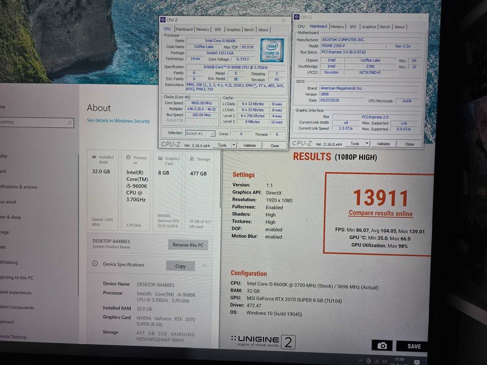Open Remote Desktop in Settings sidebar
This screenshot has width=487, height=365.
[x=14, y=337]
